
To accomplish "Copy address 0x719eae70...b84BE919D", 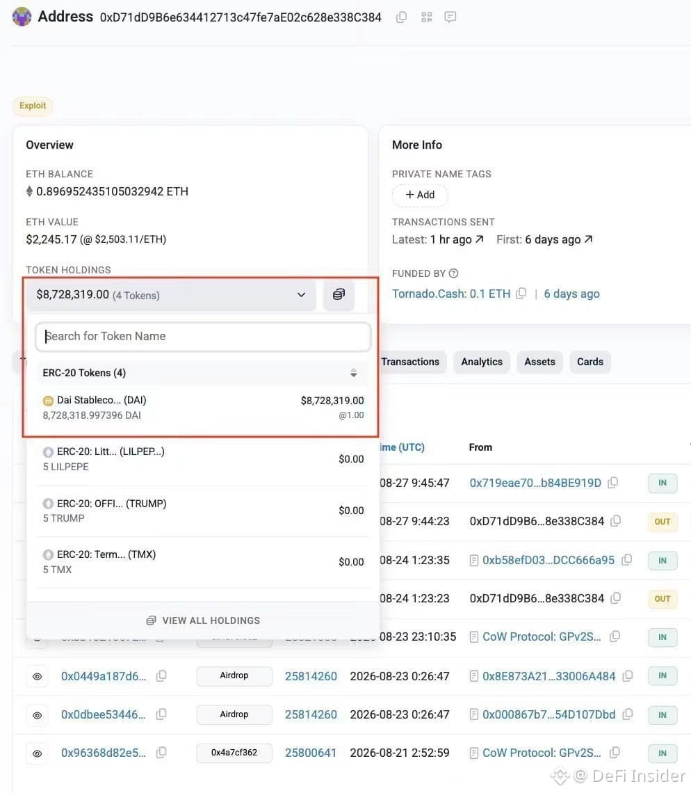I will [612, 483].
